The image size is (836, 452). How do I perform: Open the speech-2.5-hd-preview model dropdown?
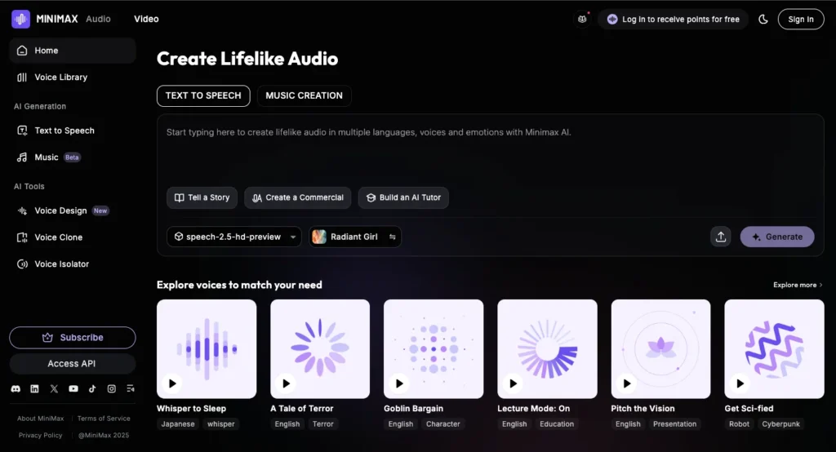234,237
